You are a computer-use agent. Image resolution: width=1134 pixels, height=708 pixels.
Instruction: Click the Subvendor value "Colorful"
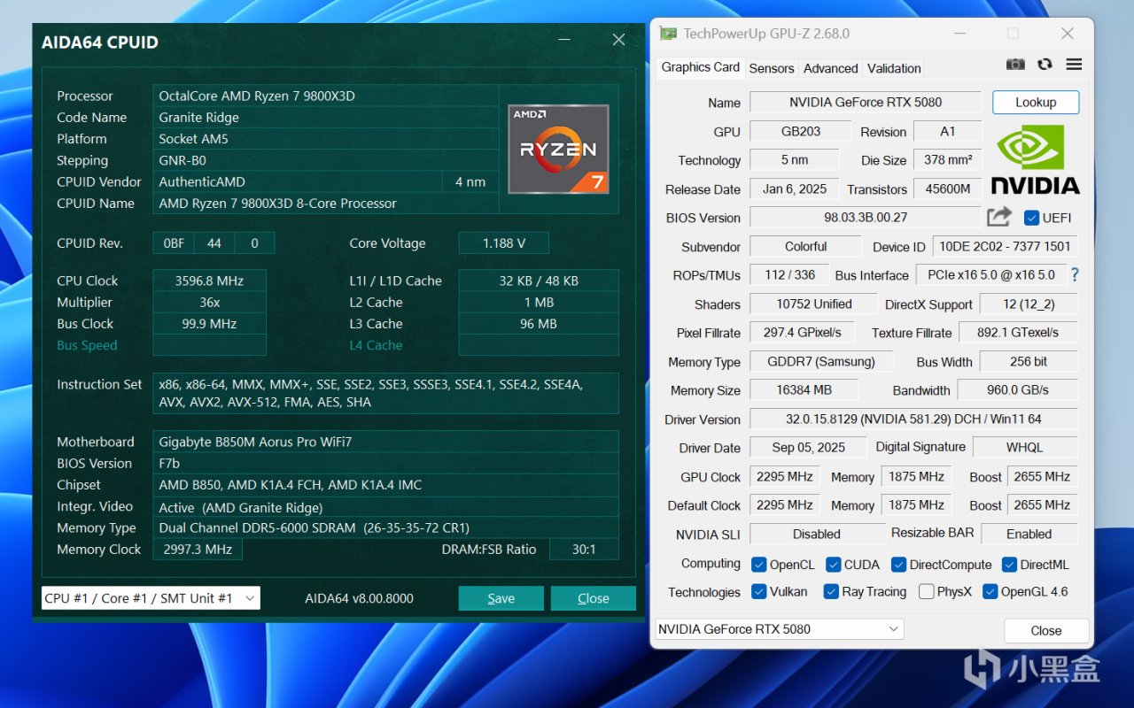pos(805,246)
